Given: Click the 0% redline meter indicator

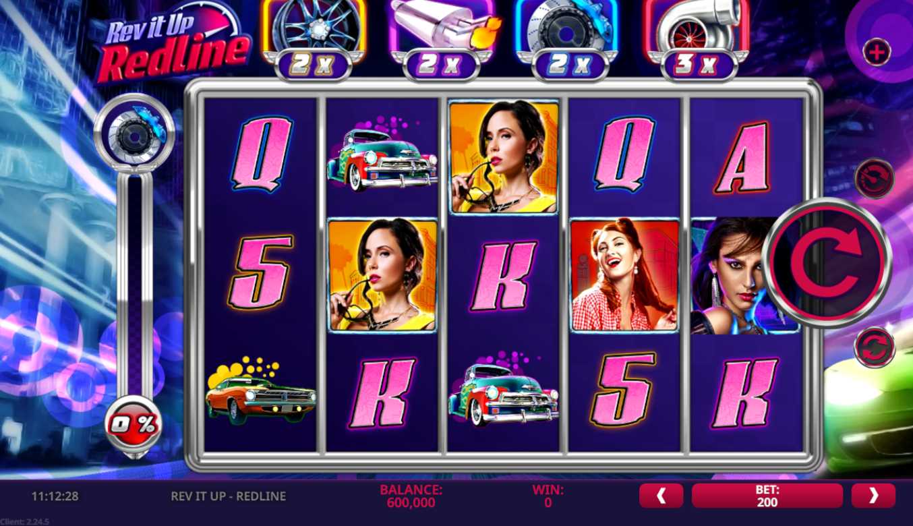Looking at the screenshot, I should tap(134, 425).
